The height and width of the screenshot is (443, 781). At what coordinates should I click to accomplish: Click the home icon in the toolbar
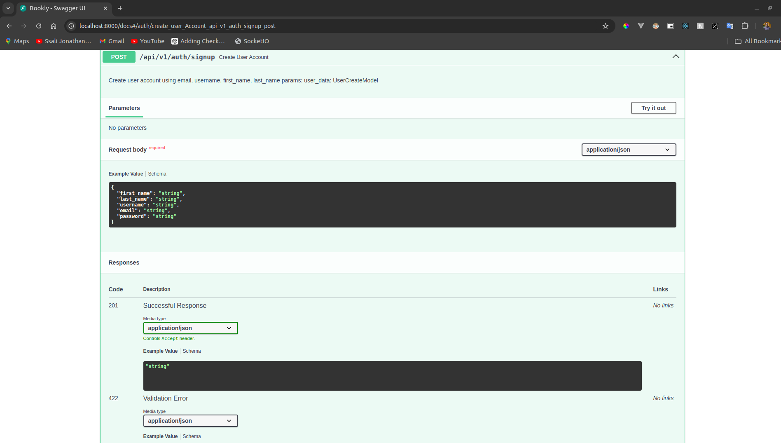(53, 26)
